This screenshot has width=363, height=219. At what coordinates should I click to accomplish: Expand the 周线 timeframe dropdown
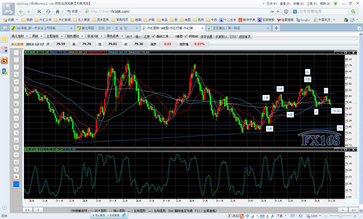tap(38, 36)
